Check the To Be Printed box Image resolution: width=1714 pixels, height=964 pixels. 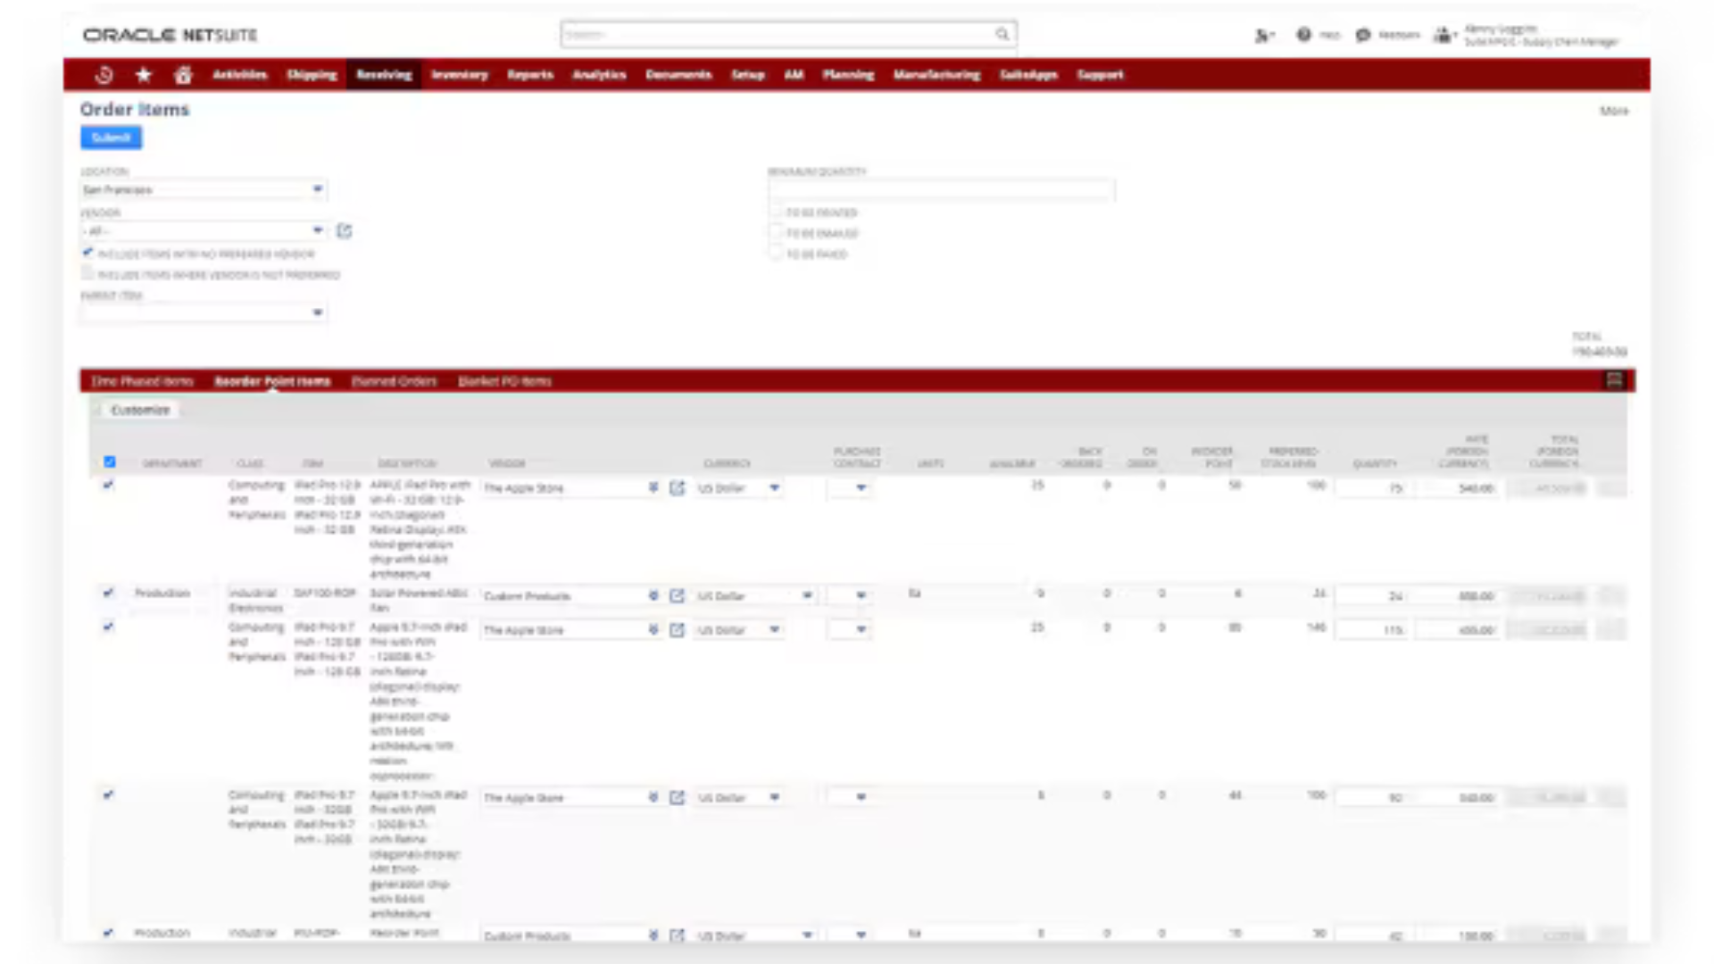[776, 212]
